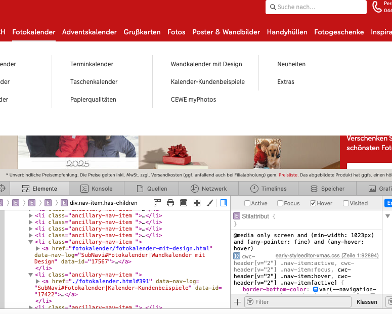Click the element picker crosshair icon
Image resolution: width=392 pixels, height=314 pixels.
tap(2, 189)
